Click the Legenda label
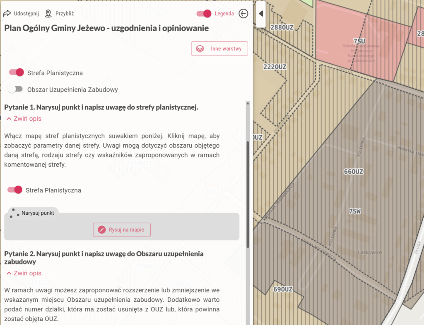This screenshot has height=325, width=424. pyautogui.click(x=224, y=14)
